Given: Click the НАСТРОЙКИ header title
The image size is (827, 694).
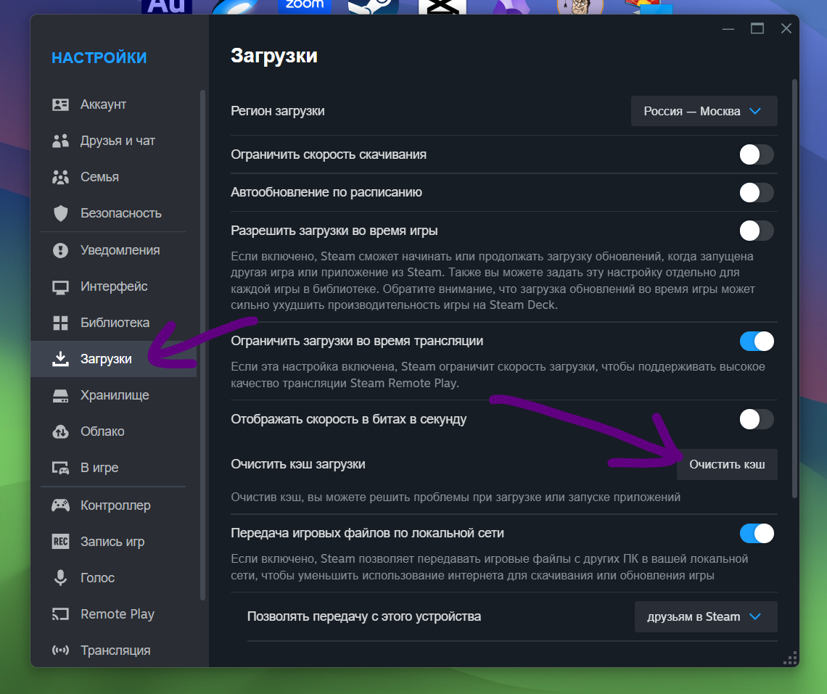Looking at the screenshot, I should pos(99,58).
